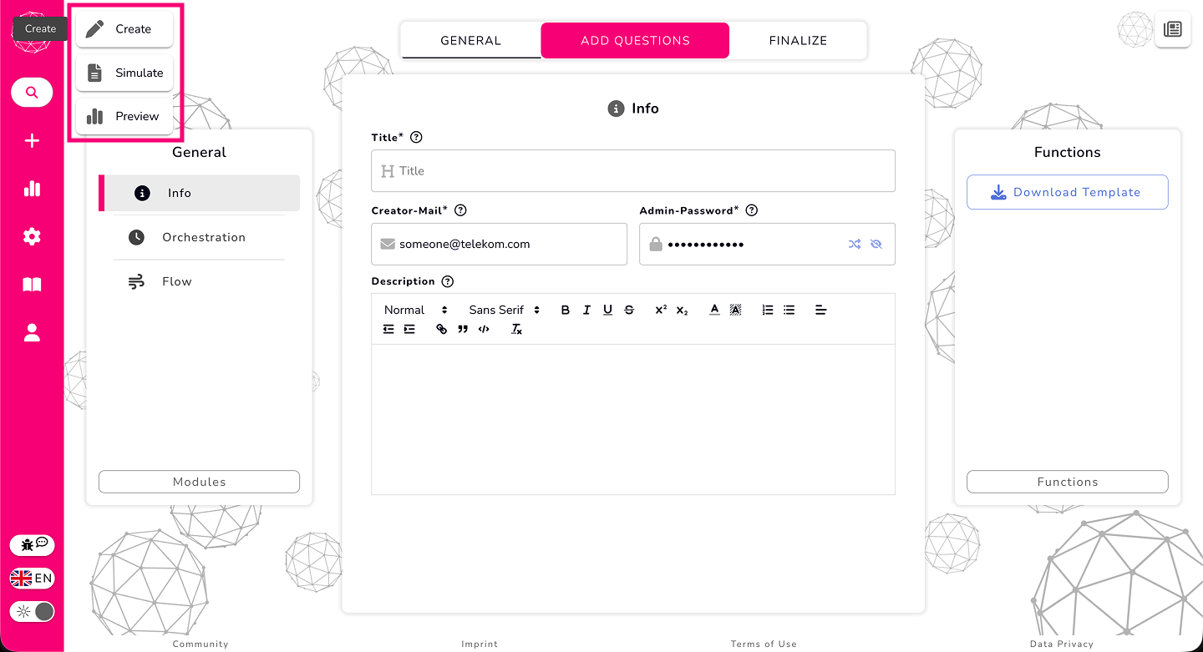Open the Imprint link in the footer
1203x652 pixels.
[x=480, y=644]
